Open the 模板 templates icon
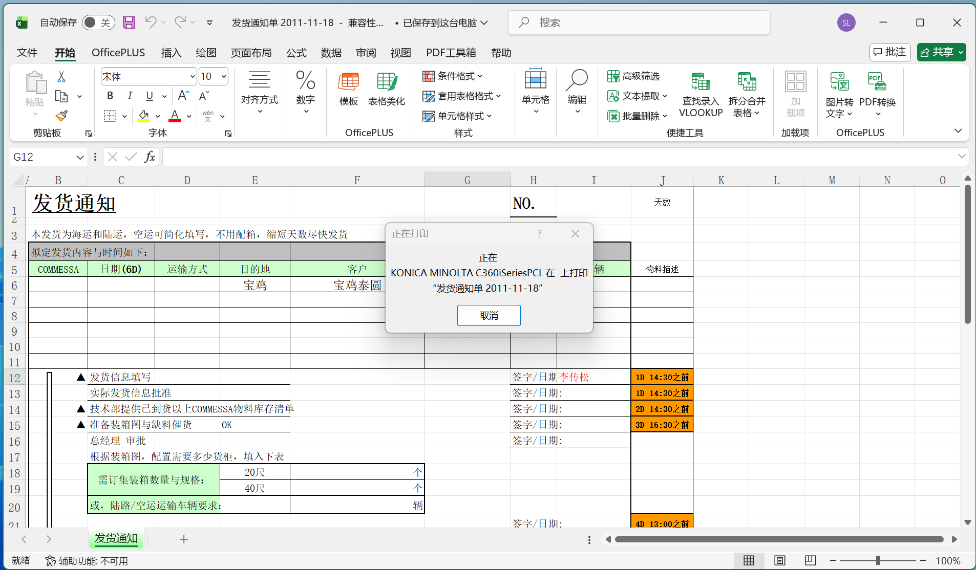 pyautogui.click(x=349, y=89)
